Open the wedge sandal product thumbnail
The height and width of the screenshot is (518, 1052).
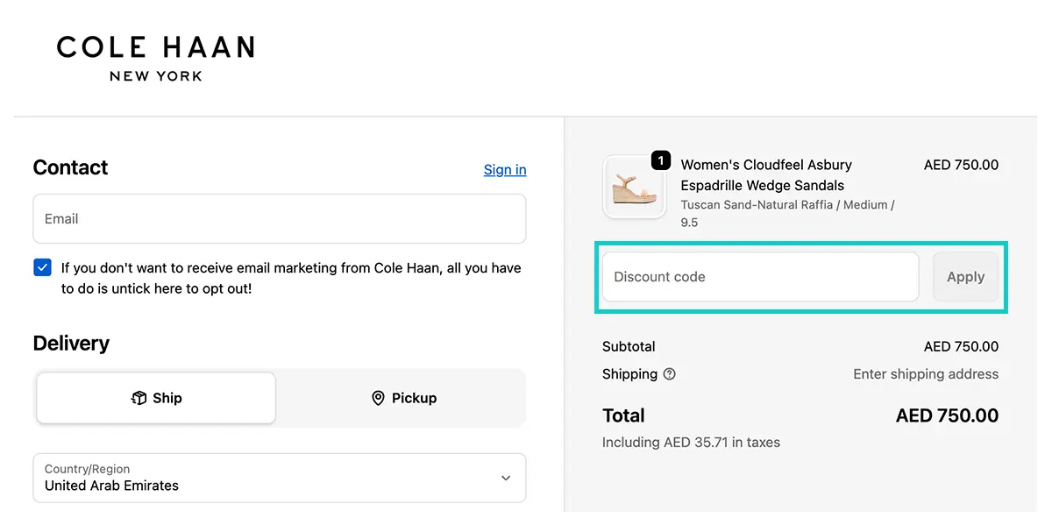pos(633,187)
